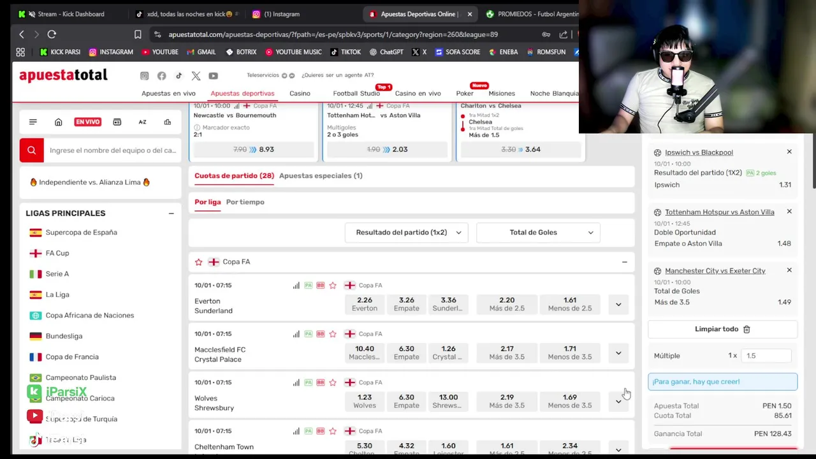The image size is (816, 459).
Task: Switch to Por tiempo tab
Action: (245, 202)
